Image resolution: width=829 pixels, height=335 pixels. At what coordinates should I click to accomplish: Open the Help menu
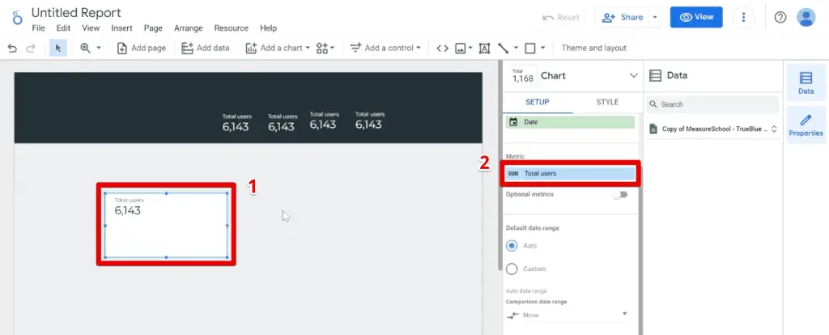(268, 28)
